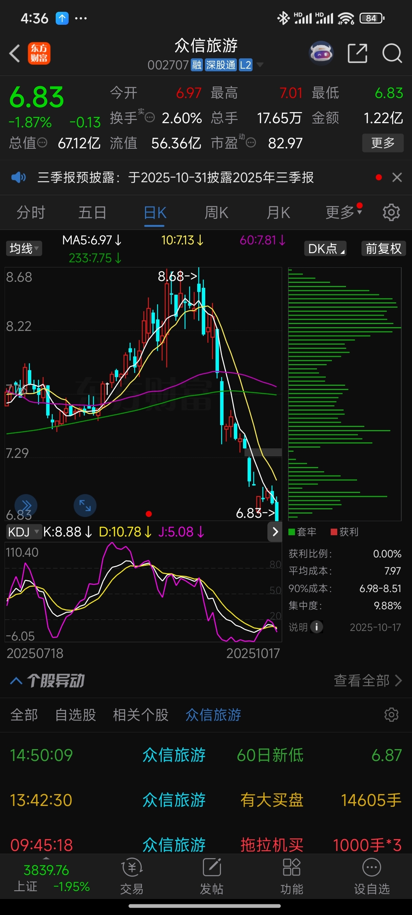This screenshot has width=412, height=915.
Task: Select the 自选股 filter tab
Action: (x=76, y=715)
